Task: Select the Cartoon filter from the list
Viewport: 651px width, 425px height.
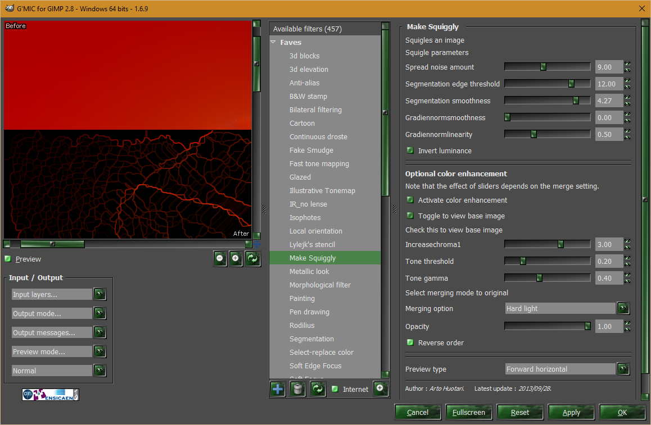Action: coord(302,123)
